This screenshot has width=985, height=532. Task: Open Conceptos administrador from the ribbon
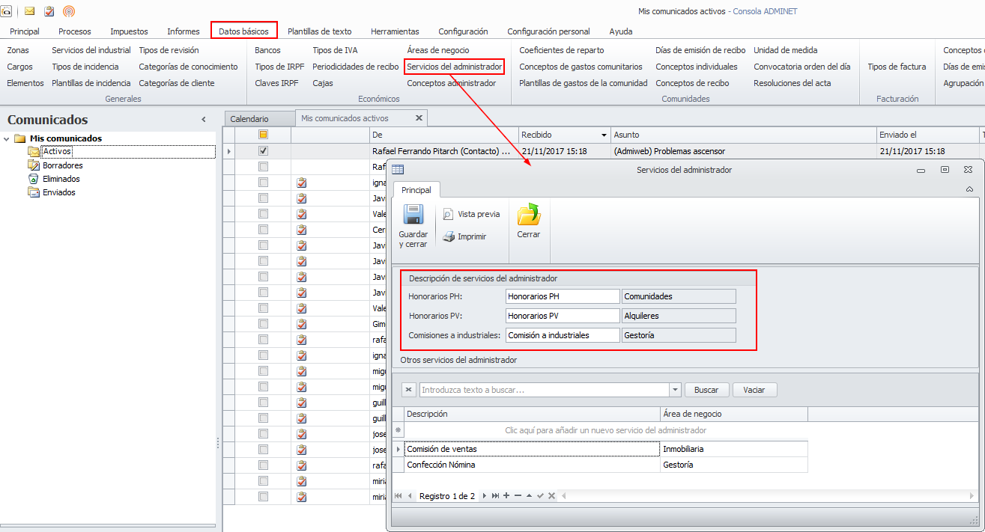(451, 83)
